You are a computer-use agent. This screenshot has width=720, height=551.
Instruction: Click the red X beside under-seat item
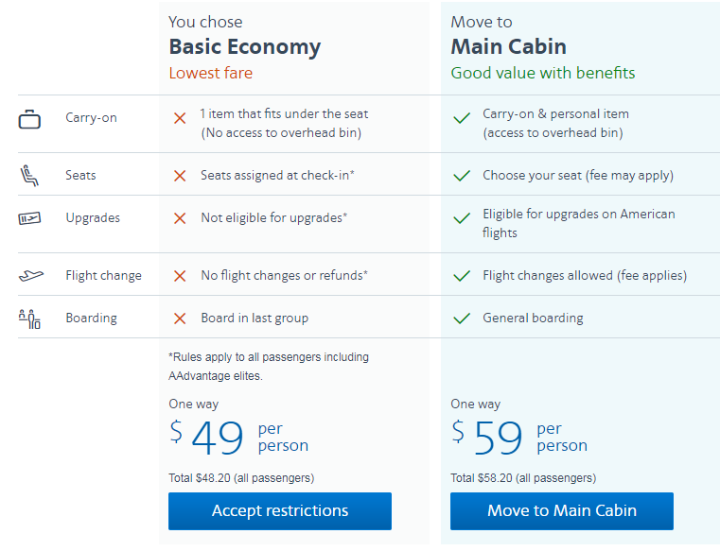pyautogui.click(x=180, y=118)
